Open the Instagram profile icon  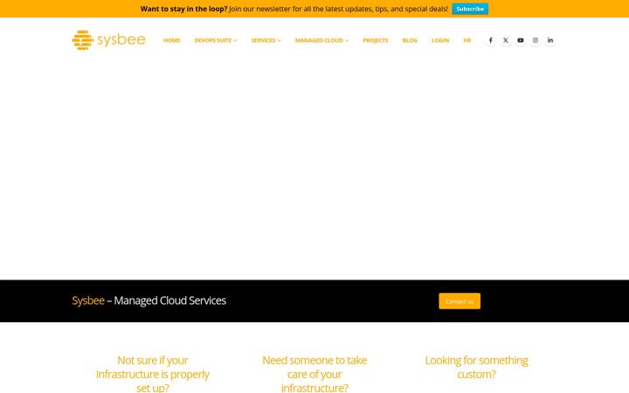536,40
